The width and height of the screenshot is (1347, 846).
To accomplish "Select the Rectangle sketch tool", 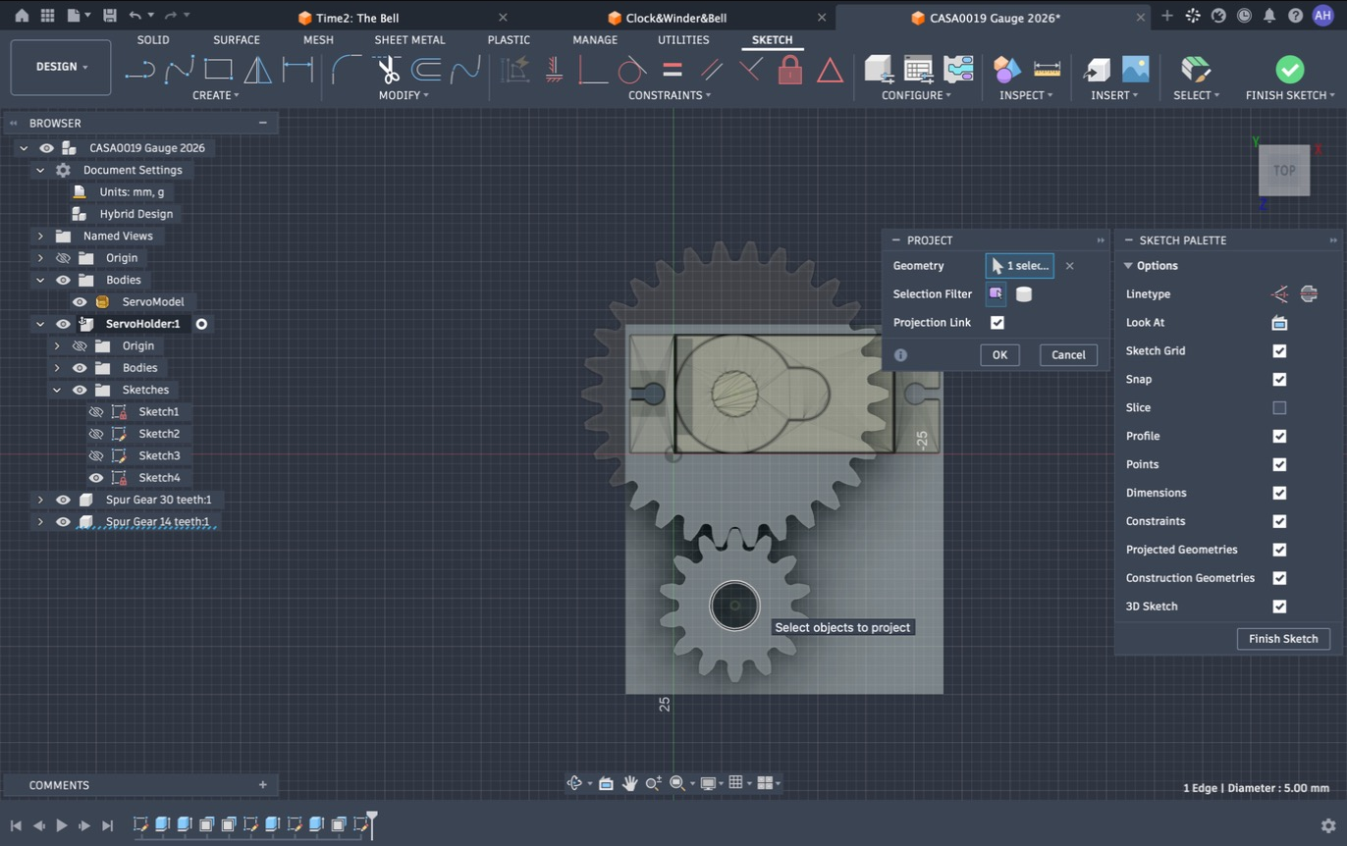I will (218, 70).
